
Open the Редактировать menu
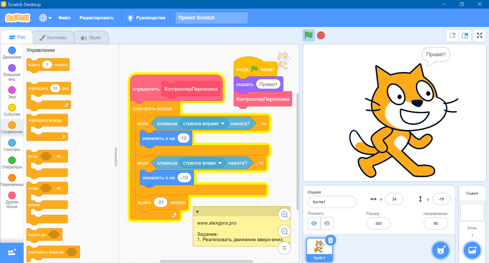96,18
